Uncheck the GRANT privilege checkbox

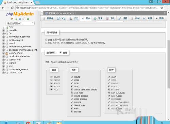pos(109,77)
